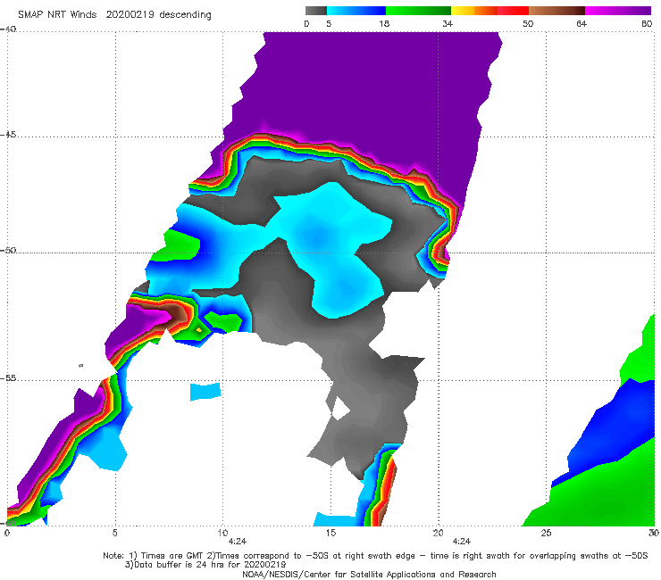The width and height of the screenshot is (661, 580).
Task: Click the '4:24' swath time below longitude 20
Action: click(x=462, y=542)
